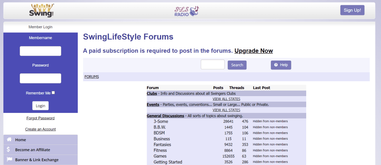
Task: Click 'Hidden from non-members' in BDSM row
Action: tap(270, 133)
